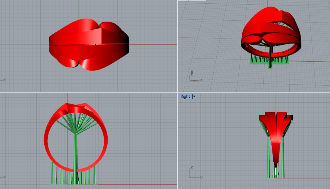
Task: Select the red ring in perspective viewport
Action: [x=271, y=31]
